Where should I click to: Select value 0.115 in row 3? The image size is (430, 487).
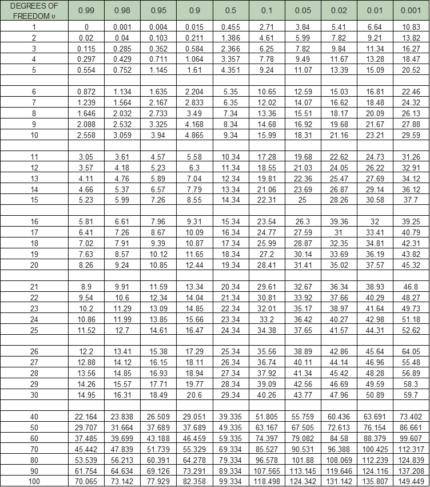pos(86,49)
